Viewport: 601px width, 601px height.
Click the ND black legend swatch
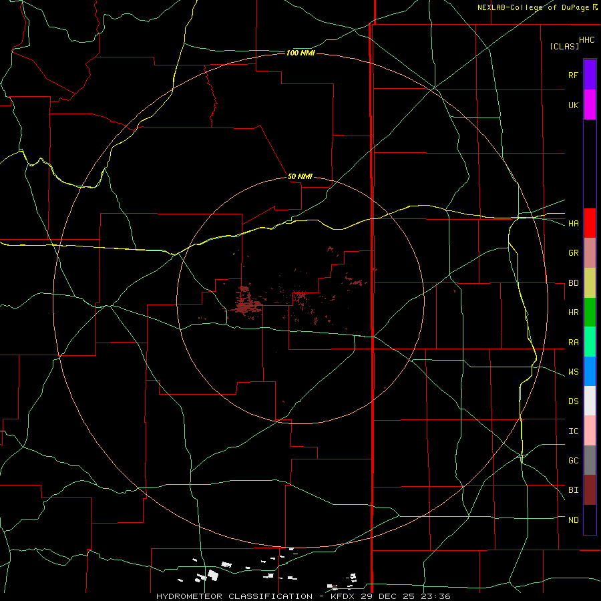point(590,520)
